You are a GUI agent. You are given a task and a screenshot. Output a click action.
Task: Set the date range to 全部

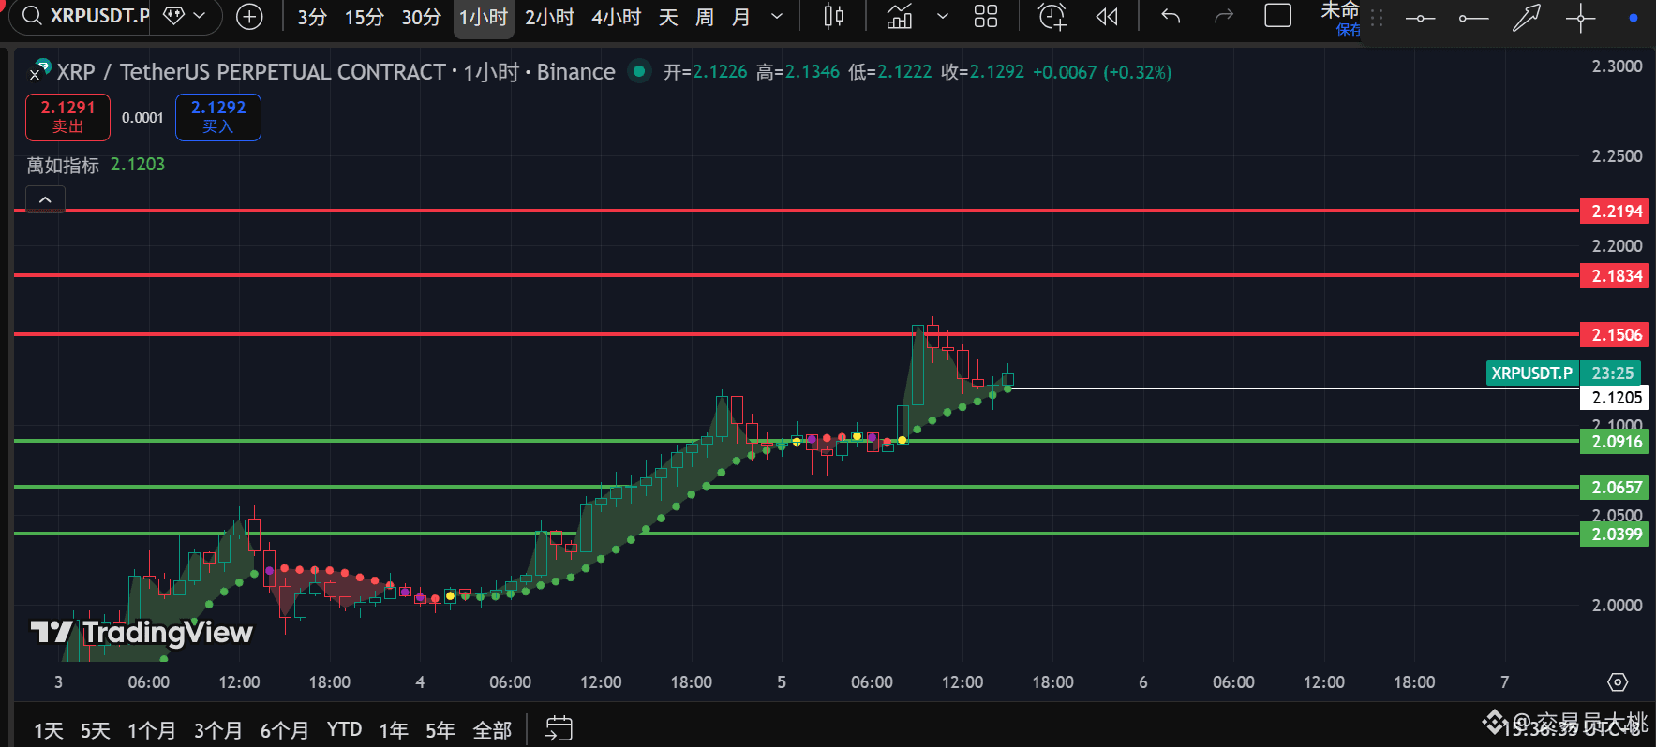(x=492, y=730)
